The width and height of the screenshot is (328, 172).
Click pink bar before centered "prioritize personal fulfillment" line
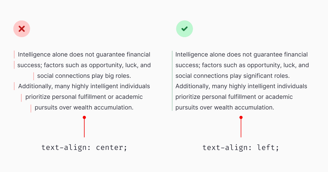pos(21,97)
